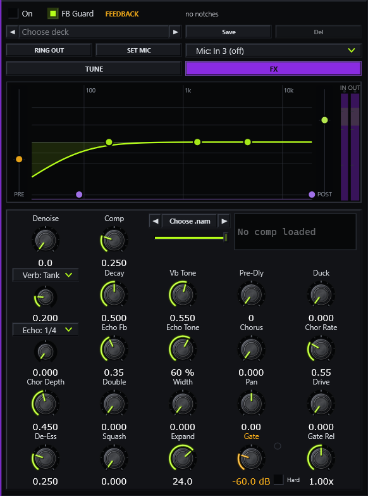This screenshot has width=368, height=496.
Task: Click the orange PRE gain slider handle
Action: click(x=19, y=159)
